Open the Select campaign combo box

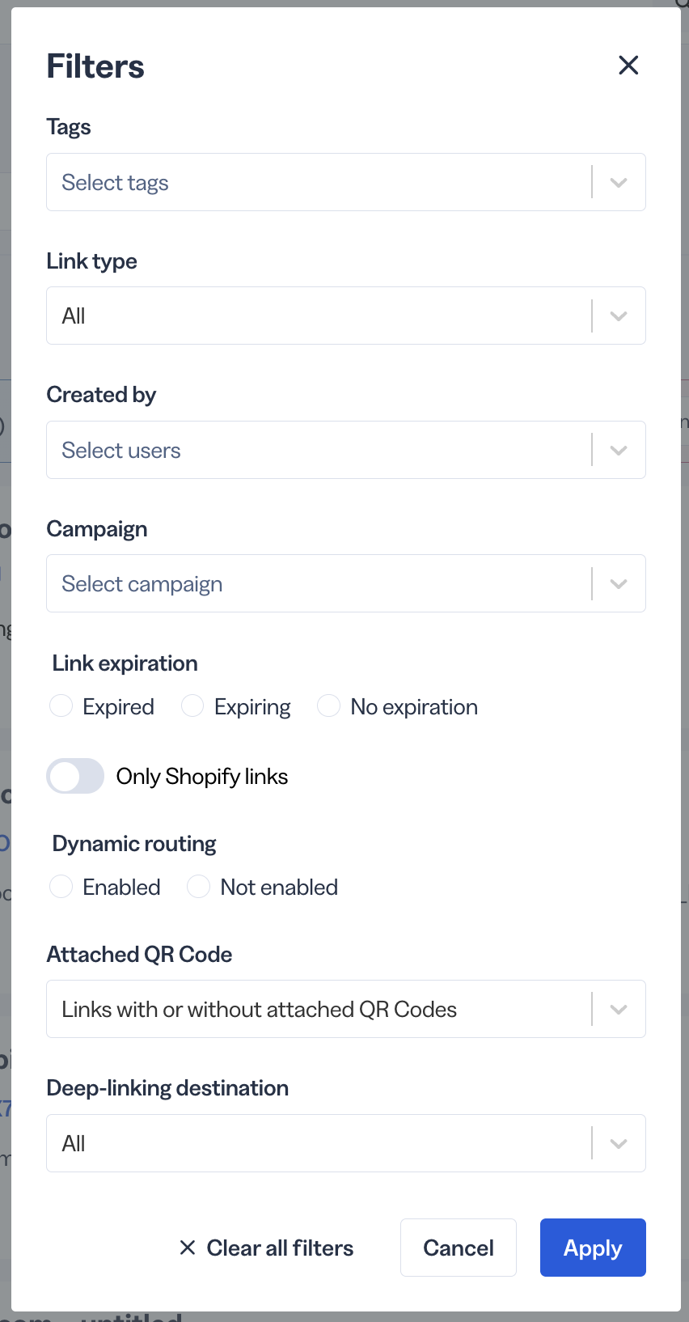click(346, 583)
